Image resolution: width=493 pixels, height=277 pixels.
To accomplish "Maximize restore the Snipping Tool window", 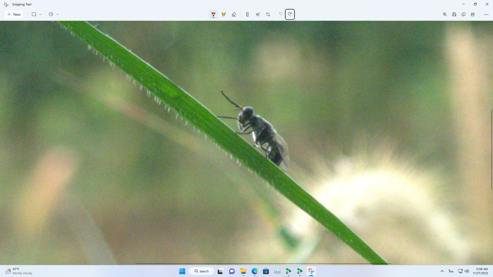I will pyautogui.click(x=475, y=4).
